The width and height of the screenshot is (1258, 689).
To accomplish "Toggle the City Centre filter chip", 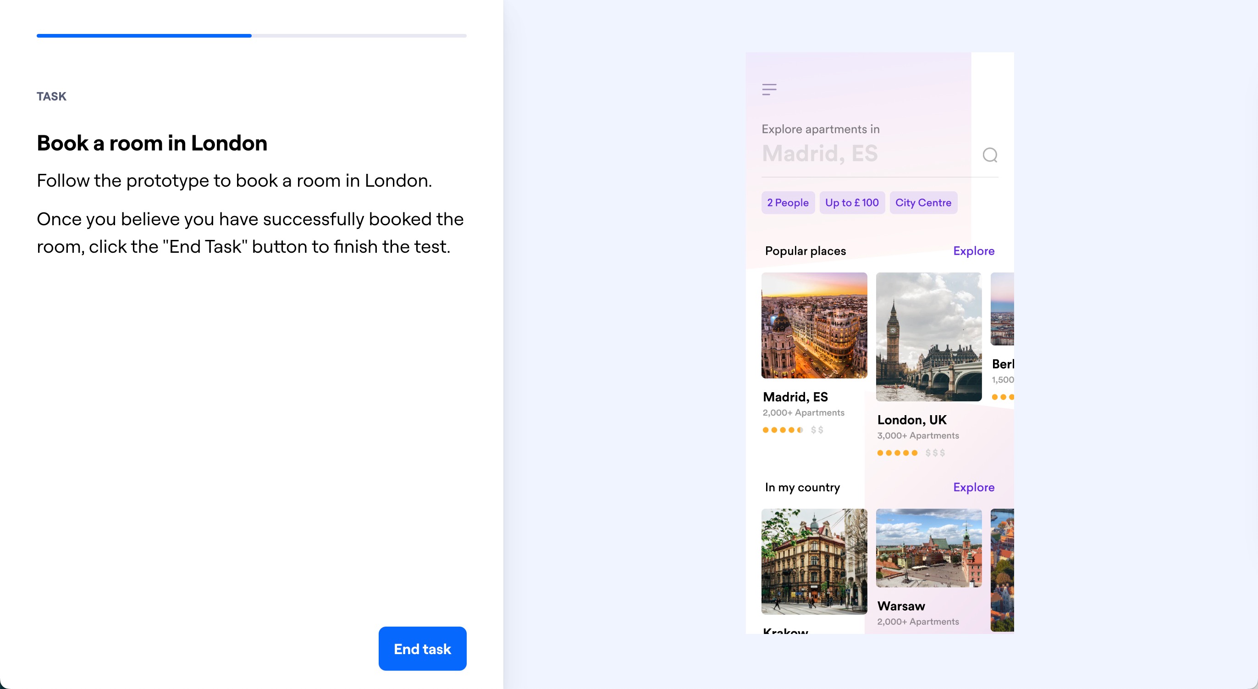I will pos(922,203).
